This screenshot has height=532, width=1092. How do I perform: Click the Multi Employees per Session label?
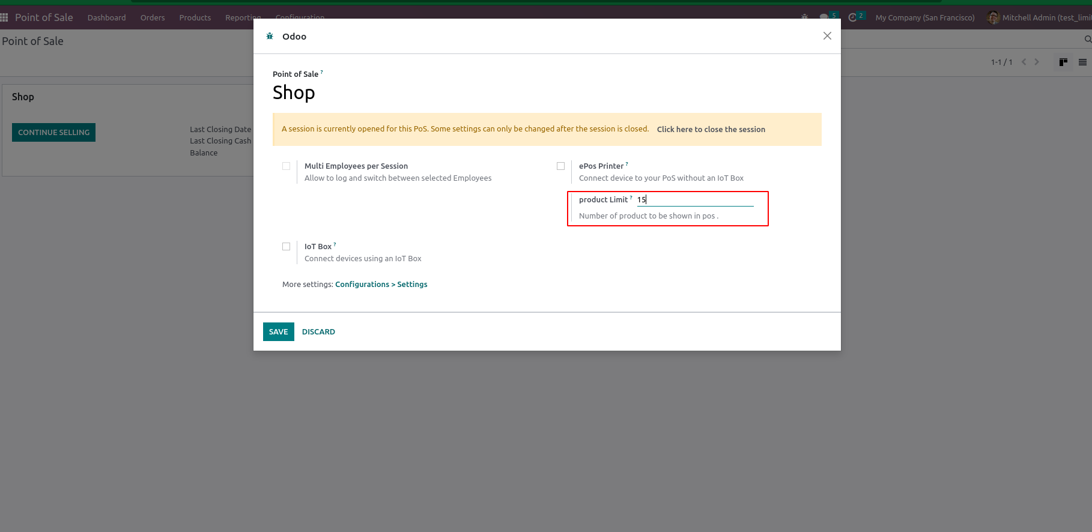[356, 166]
